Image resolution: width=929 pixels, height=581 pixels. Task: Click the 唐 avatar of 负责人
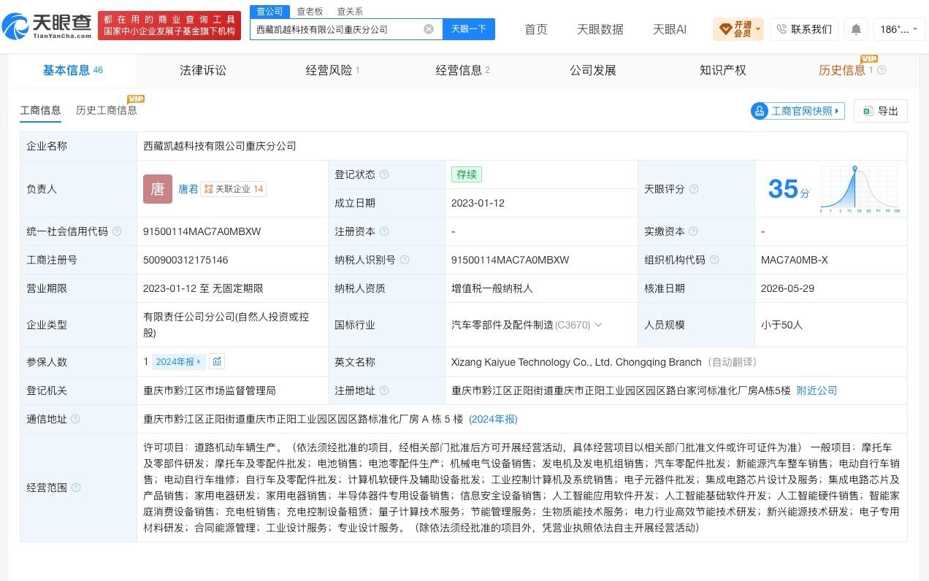[158, 189]
